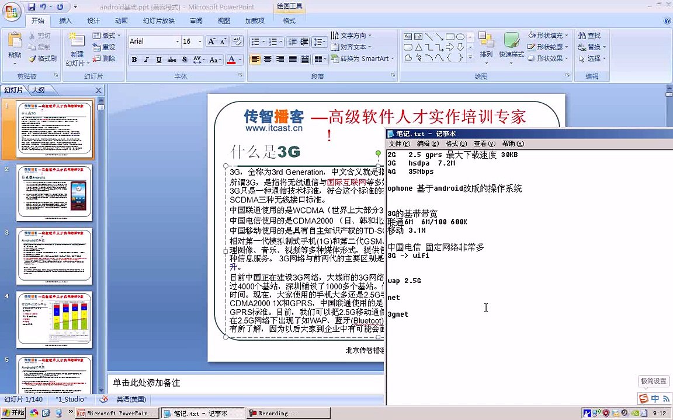Open the Shape Fill (形状填充) dropdown

tap(548, 35)
